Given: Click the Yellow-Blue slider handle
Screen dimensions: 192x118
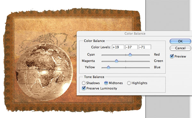Looking at the screenshot, I should pyautogui.click(x=108, y=67).
